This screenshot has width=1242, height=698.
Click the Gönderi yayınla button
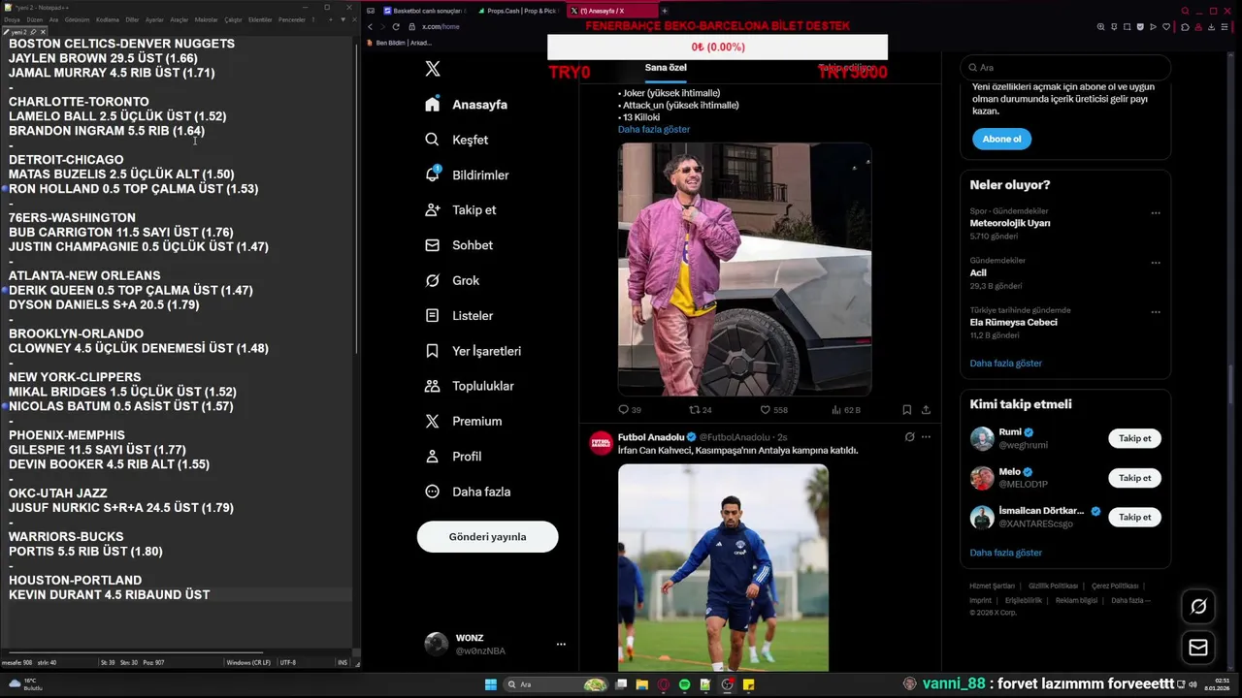(487, 537)
